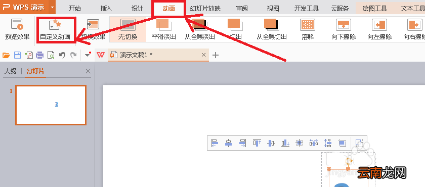Click the align bottom icon
425x187 pixels.
(285, 143)
